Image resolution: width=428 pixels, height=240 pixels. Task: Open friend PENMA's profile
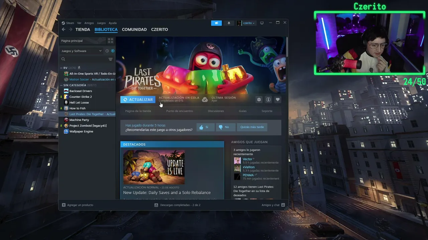[x=248, y=175]
